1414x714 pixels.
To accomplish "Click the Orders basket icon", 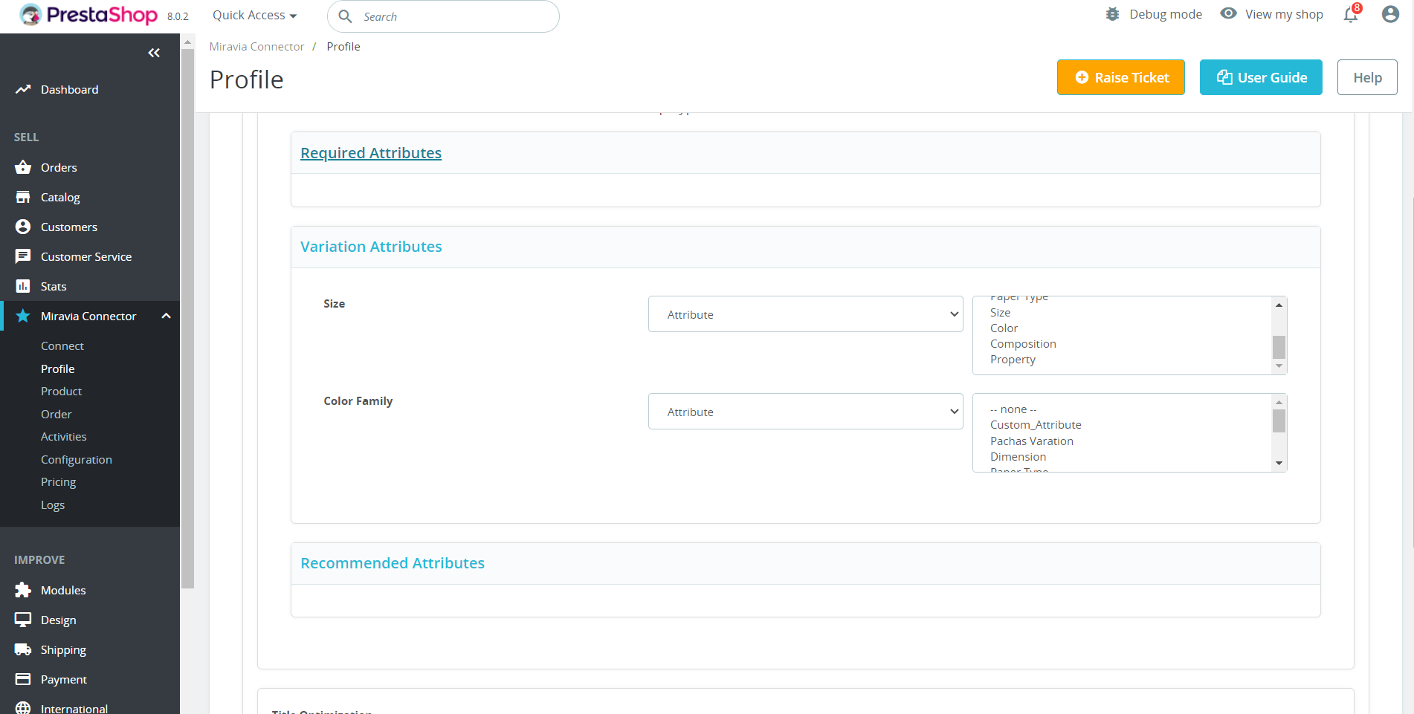I will point(23,167).
